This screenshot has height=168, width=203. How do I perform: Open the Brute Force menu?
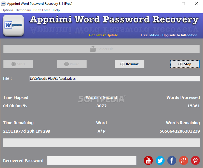42,10
